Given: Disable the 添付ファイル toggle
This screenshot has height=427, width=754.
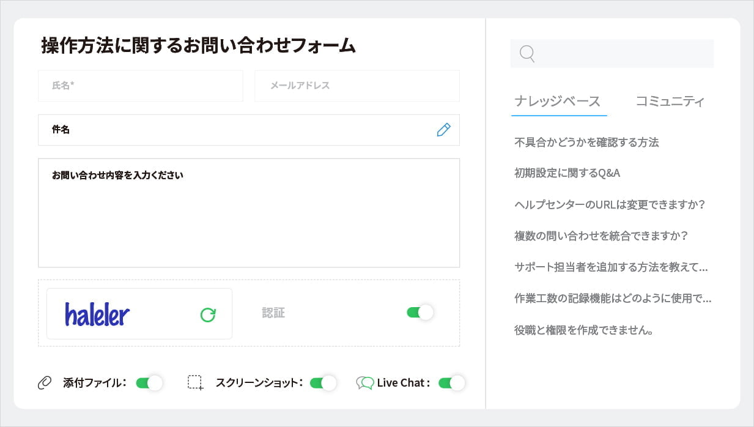Looking at the screenshot, I should point(149,382).
